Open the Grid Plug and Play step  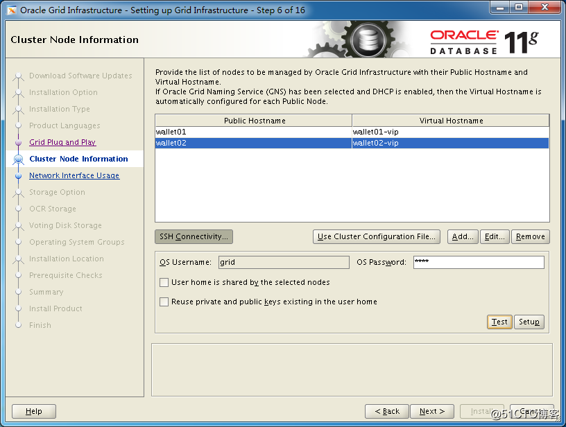click(62, 142)
